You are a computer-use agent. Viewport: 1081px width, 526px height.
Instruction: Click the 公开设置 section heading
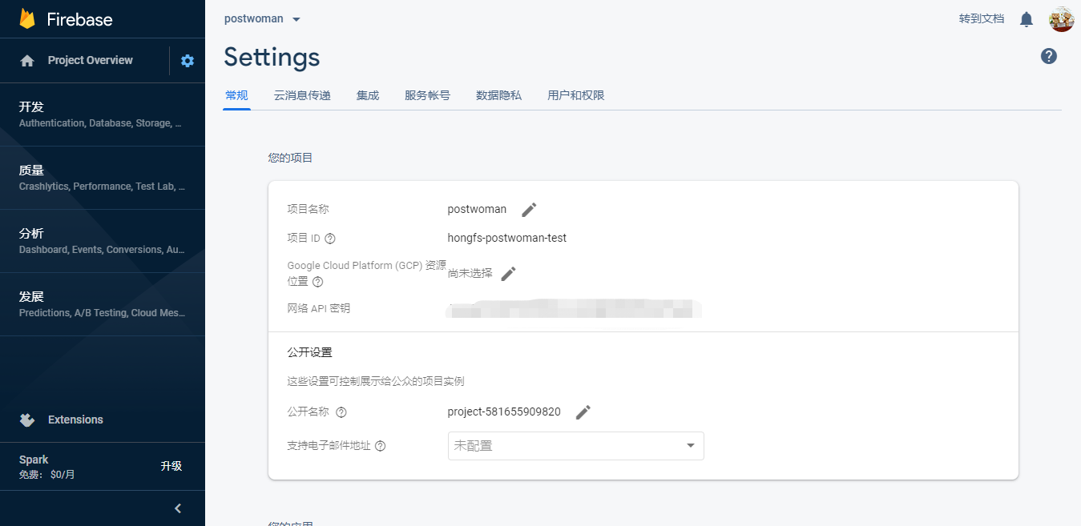[x=310, y=352]
